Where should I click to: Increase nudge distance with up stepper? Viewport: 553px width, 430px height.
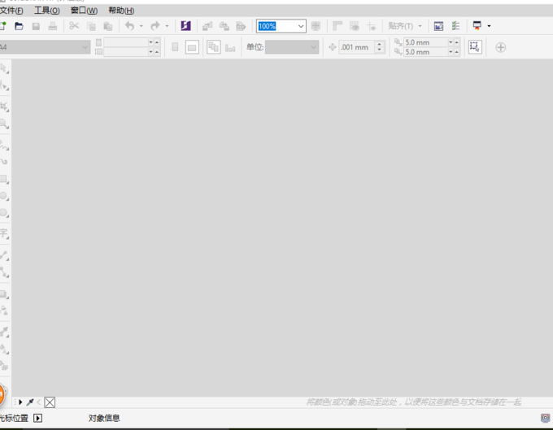(379, 45)
